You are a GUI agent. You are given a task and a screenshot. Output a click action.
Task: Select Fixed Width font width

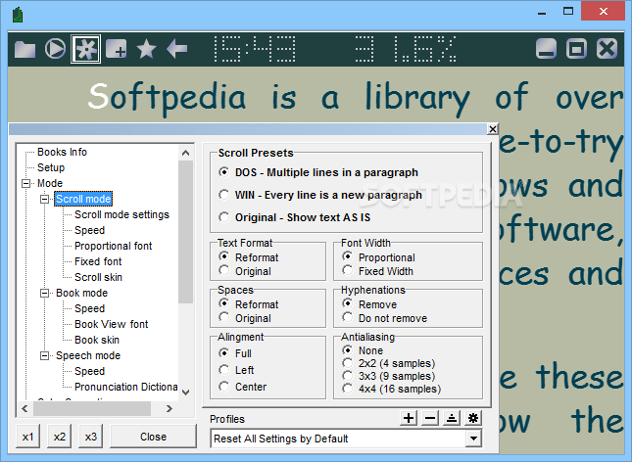point(377,271)
